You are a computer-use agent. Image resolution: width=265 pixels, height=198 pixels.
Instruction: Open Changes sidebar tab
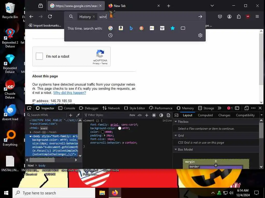click(x=224, y=115)
